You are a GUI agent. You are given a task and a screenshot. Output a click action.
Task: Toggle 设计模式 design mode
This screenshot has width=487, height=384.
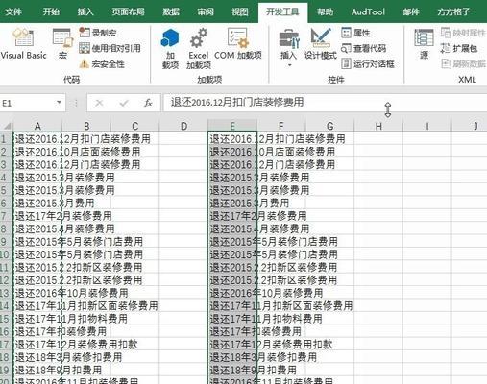pos(321,44)
